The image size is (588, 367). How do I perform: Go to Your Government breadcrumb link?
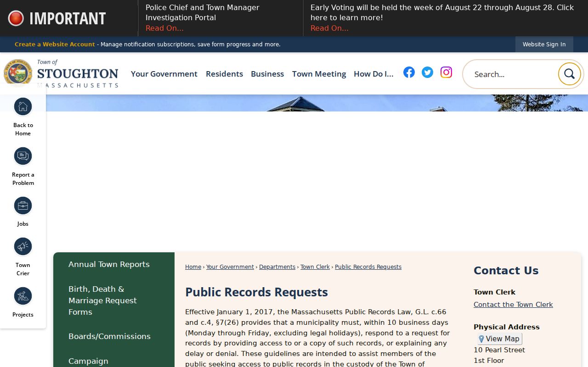(x=230, y=267)
